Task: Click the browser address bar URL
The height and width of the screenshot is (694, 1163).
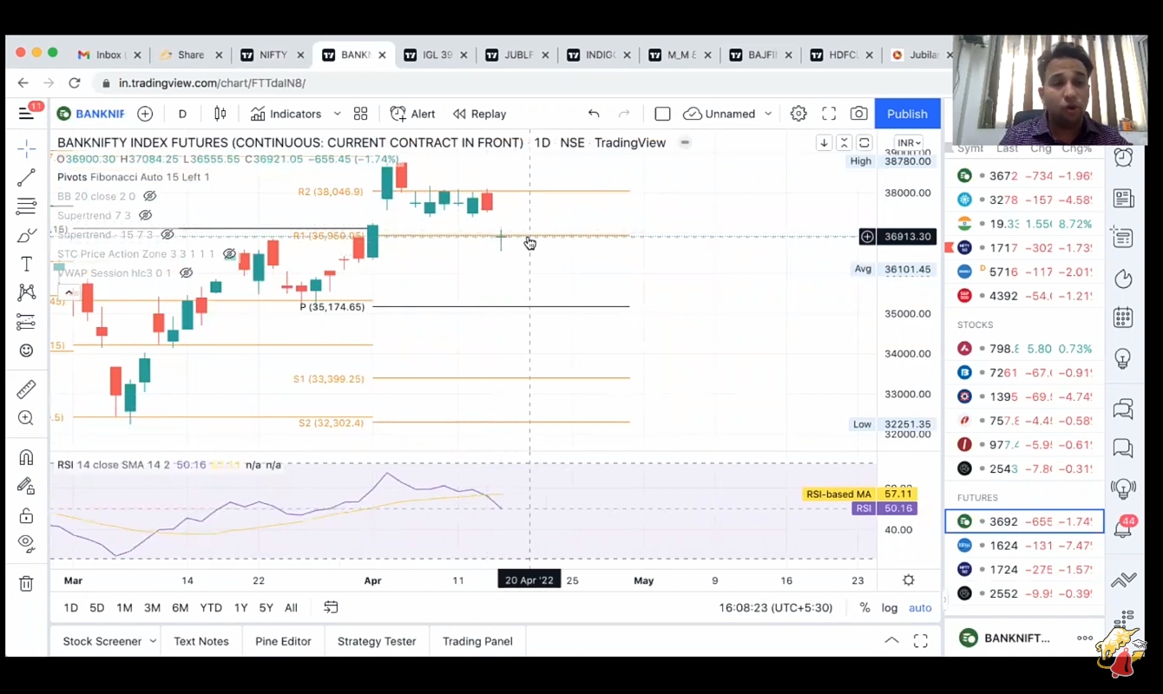Action: click(212, 83)
